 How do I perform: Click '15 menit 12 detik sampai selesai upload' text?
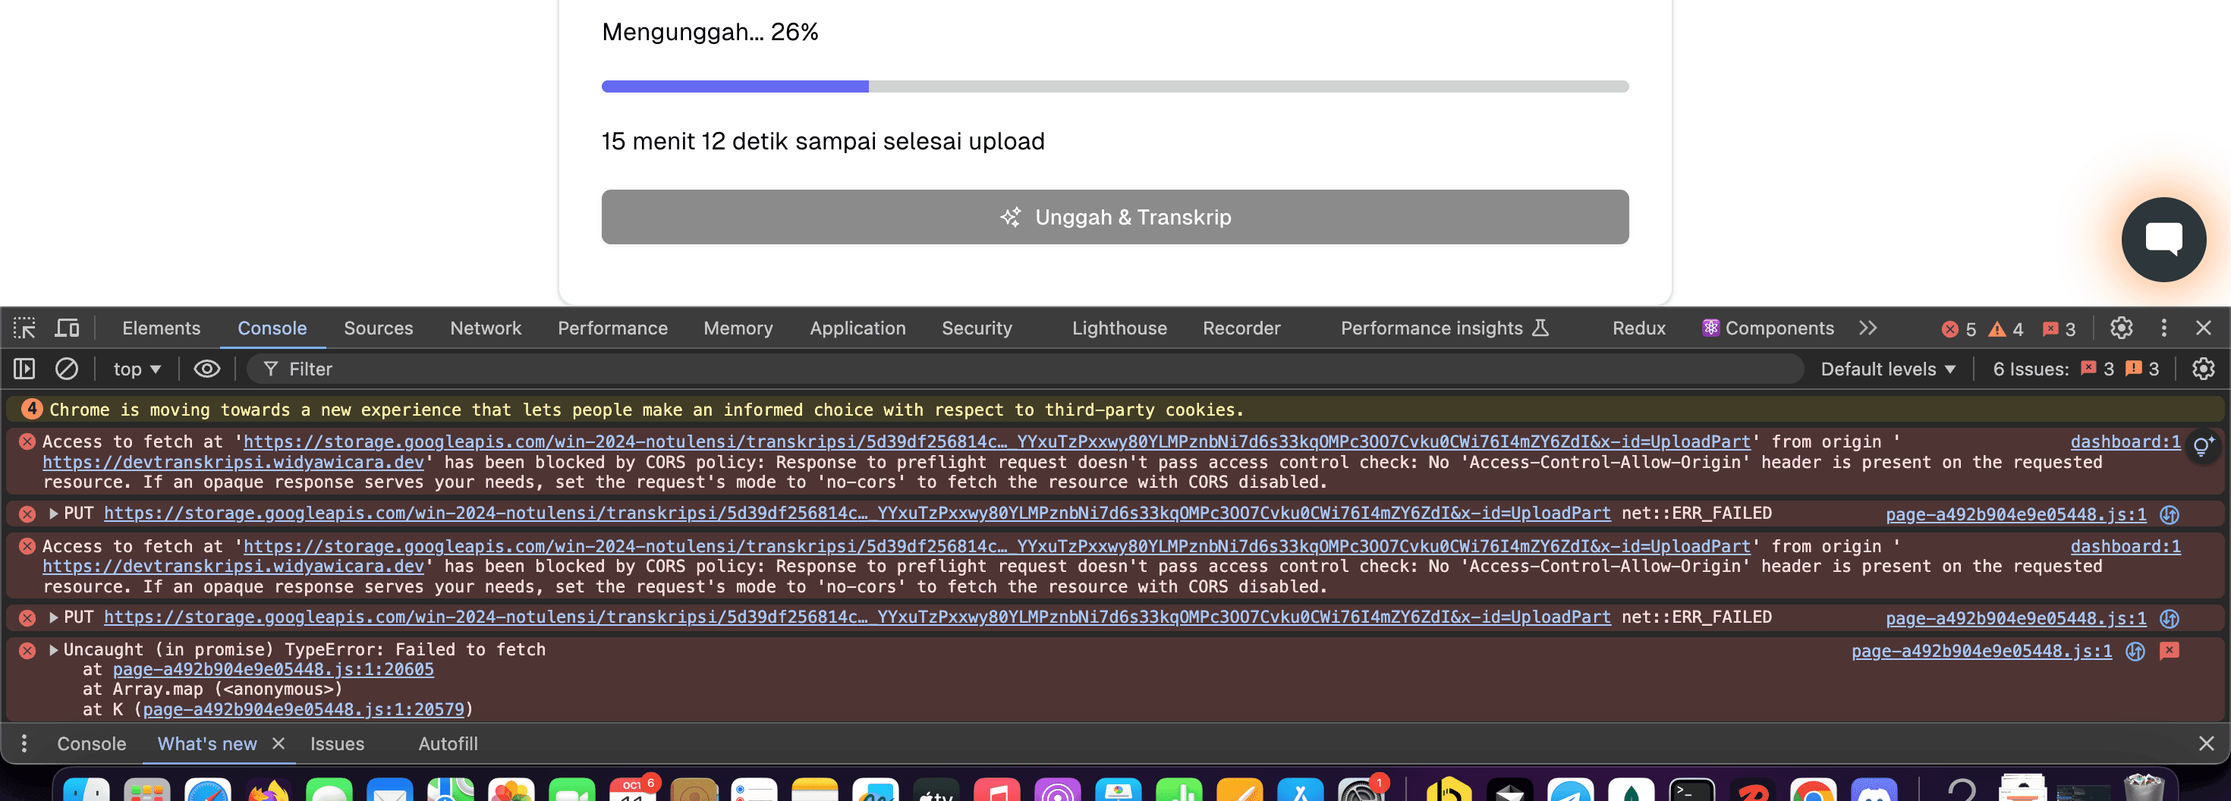(823, 141)
